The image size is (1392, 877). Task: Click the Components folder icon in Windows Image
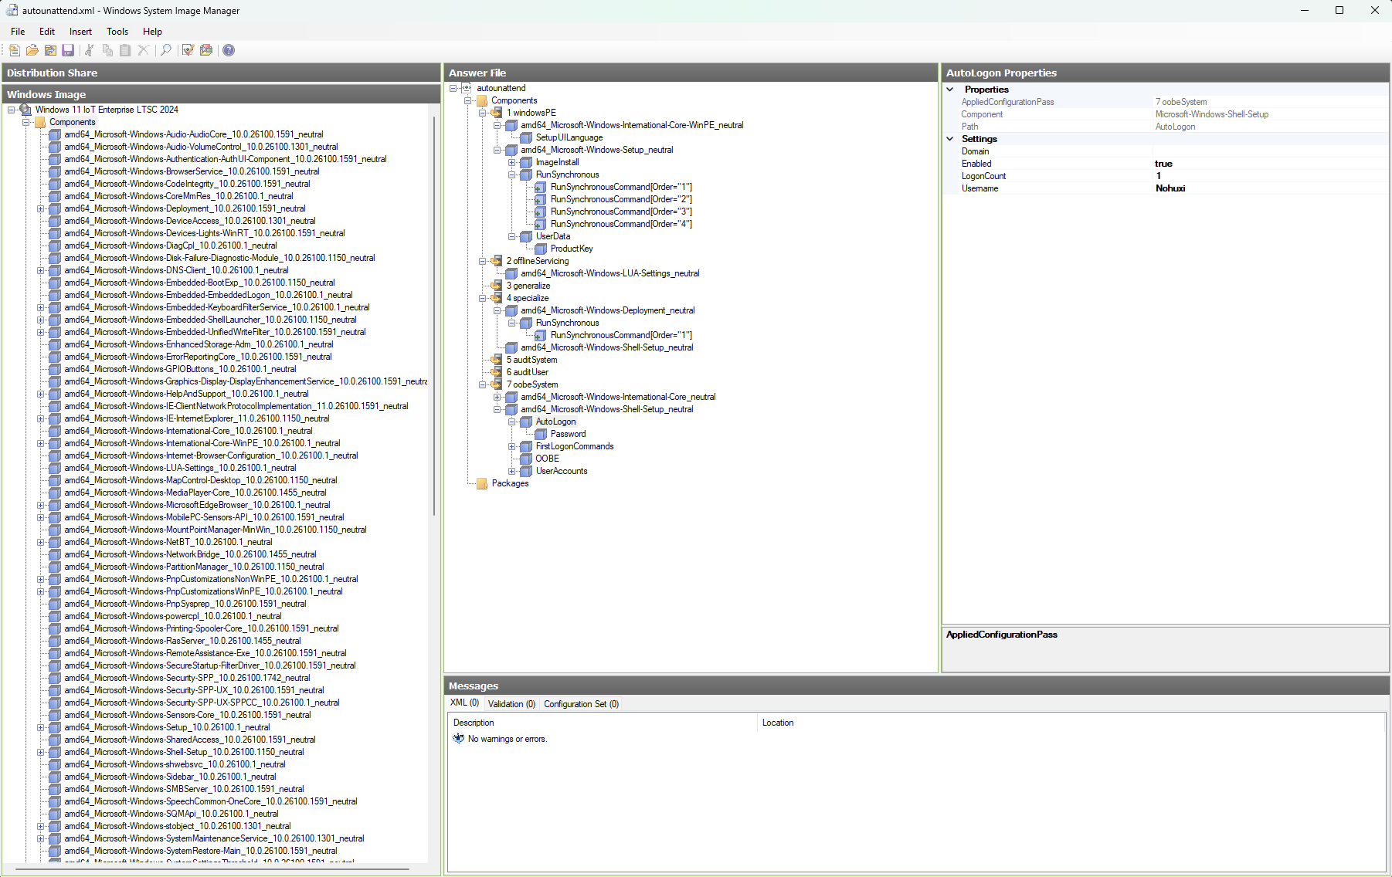tap(40, 122)
